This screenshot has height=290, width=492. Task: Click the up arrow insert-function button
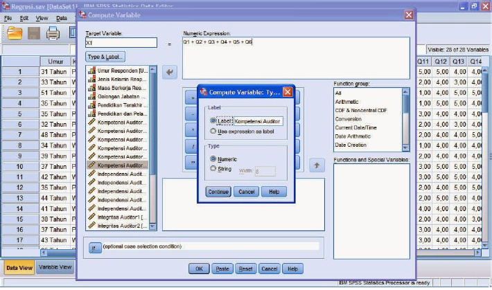(317, 165)
